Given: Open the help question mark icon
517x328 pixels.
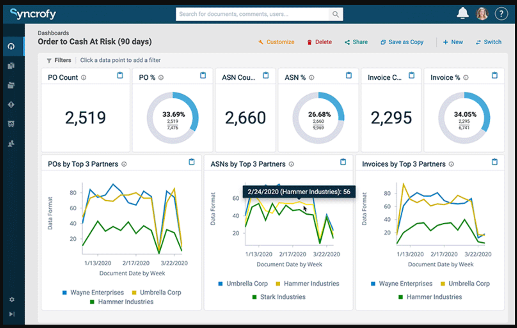Looking at the screenshot, I should pos(502,13).
